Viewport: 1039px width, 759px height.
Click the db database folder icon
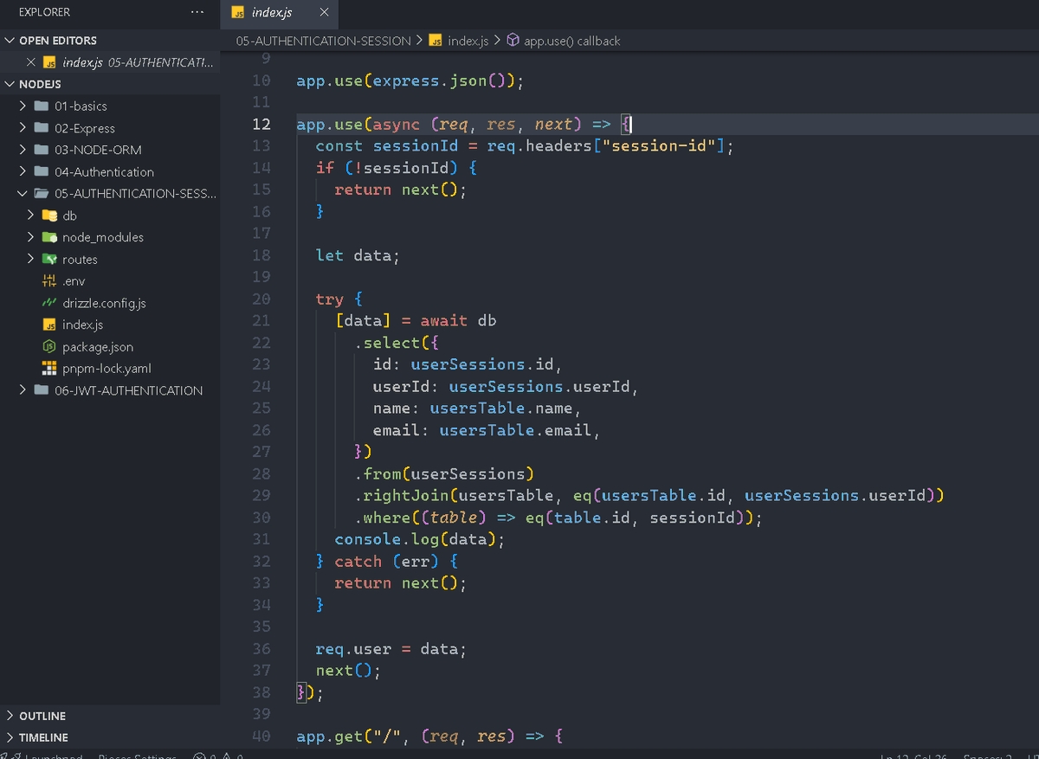tap(49, 215)
